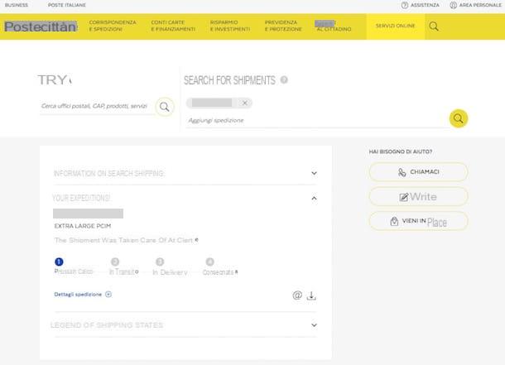The image size is (505, 365).
Task: Click the Write button
Action: tap(418, 197)
